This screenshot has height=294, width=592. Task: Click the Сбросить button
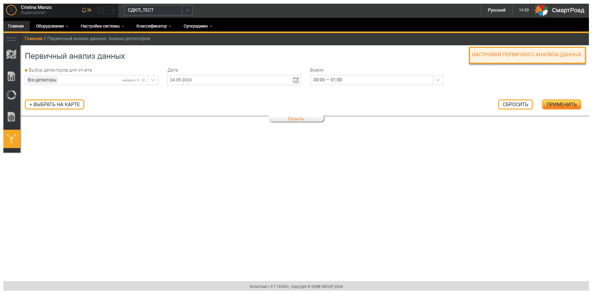tap(515, 105)
